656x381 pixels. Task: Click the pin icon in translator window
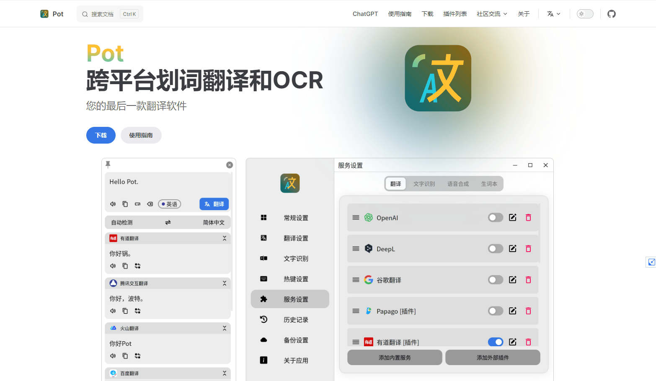108,164
